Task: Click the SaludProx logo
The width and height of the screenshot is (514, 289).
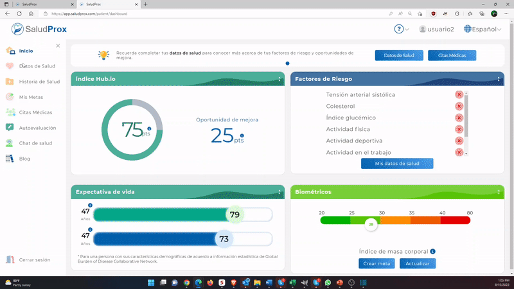Action: point(39,29)
